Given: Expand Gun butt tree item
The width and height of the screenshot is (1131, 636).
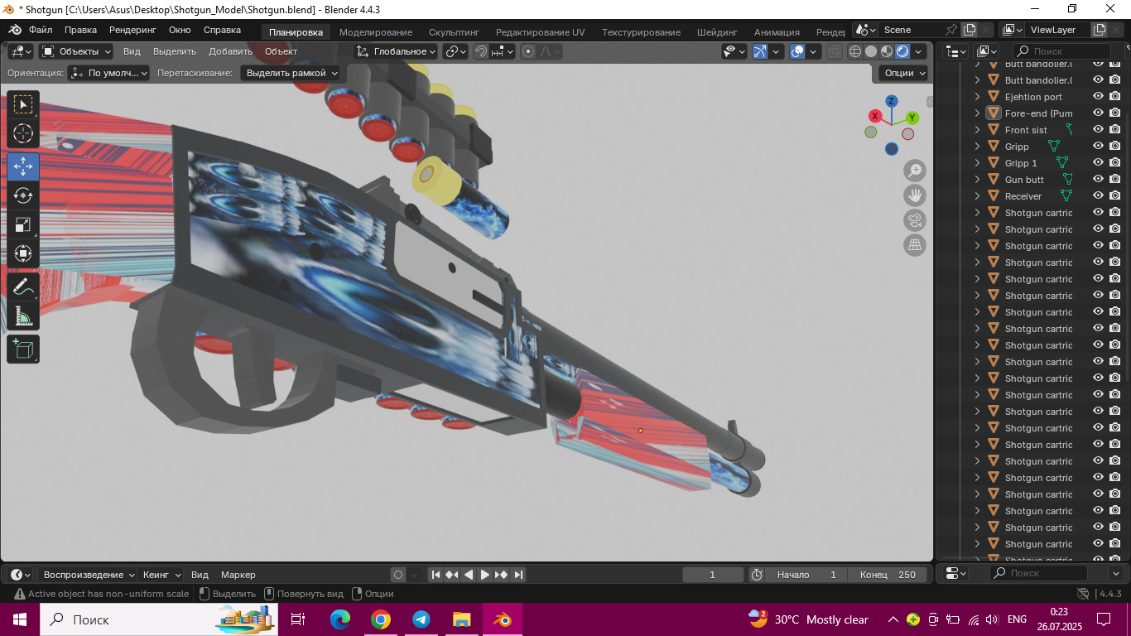Looking at the screenshot, I should 977,180.
